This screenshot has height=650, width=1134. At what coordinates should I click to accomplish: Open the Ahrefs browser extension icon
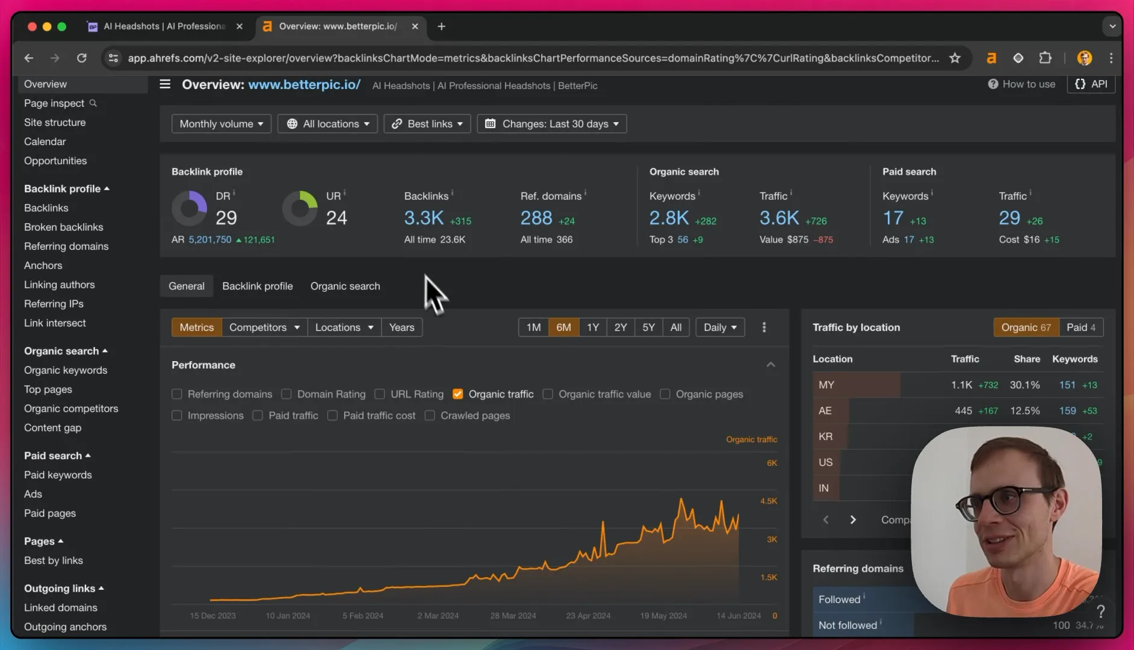pyautogui.click(x=991, y=58)
